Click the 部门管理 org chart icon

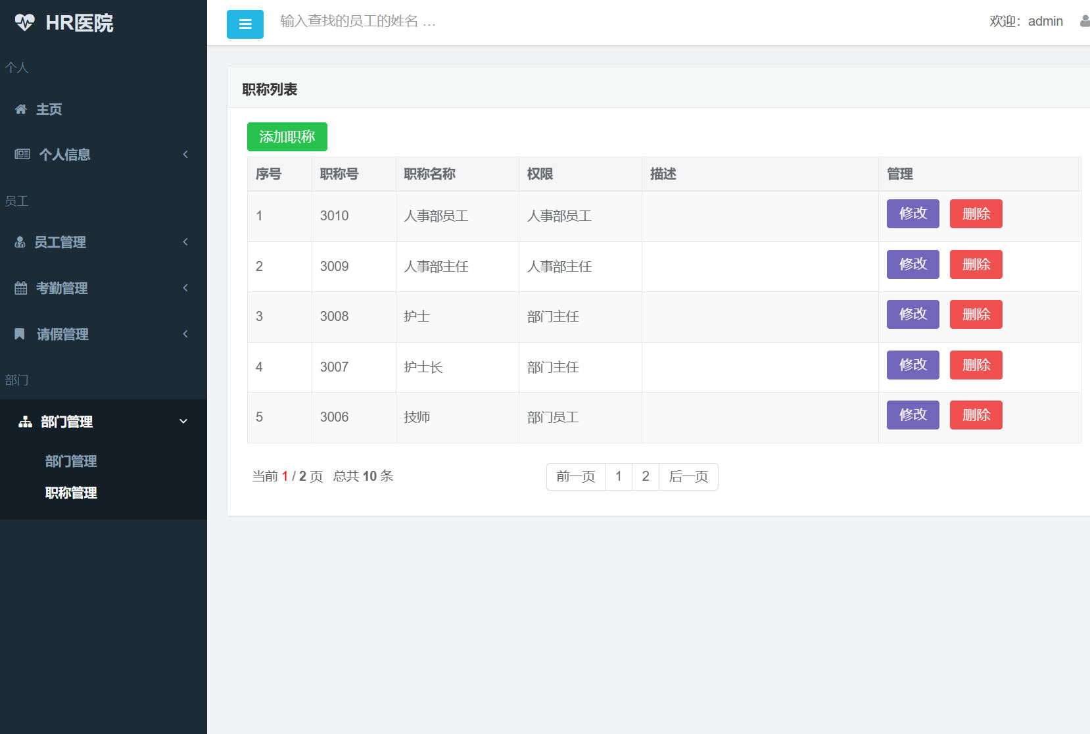click(x=24, y=422)
